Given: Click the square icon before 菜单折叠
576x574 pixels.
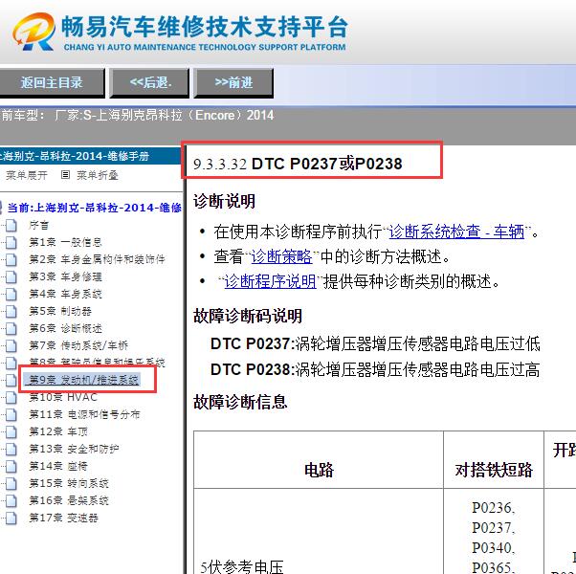Looking at the screenshot, I should (65, 175).
